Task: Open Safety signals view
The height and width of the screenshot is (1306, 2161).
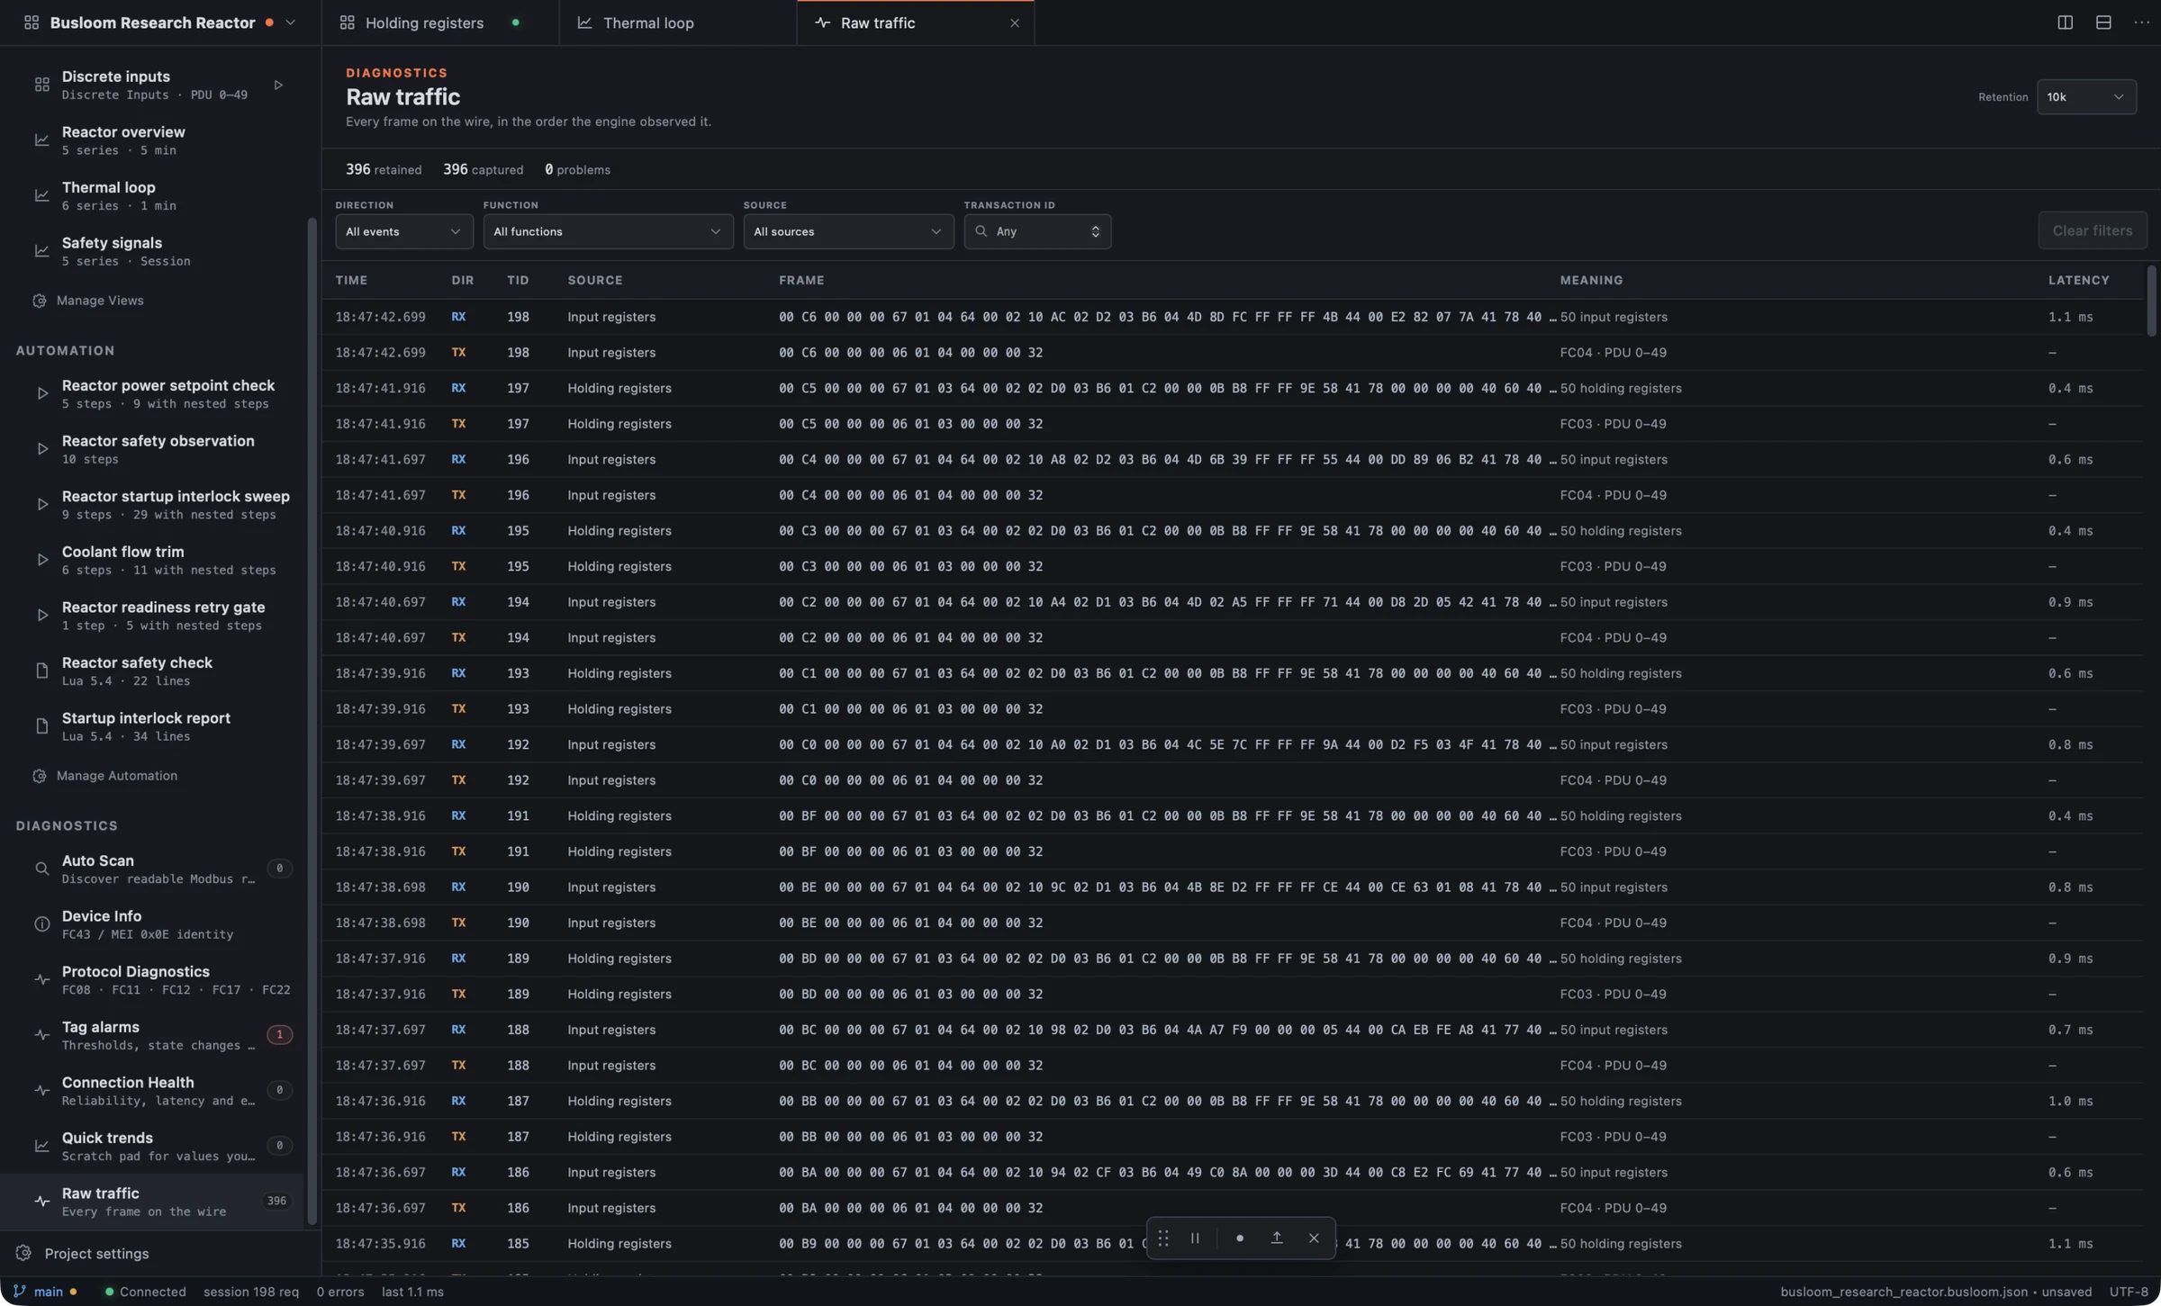Action: 153,251
